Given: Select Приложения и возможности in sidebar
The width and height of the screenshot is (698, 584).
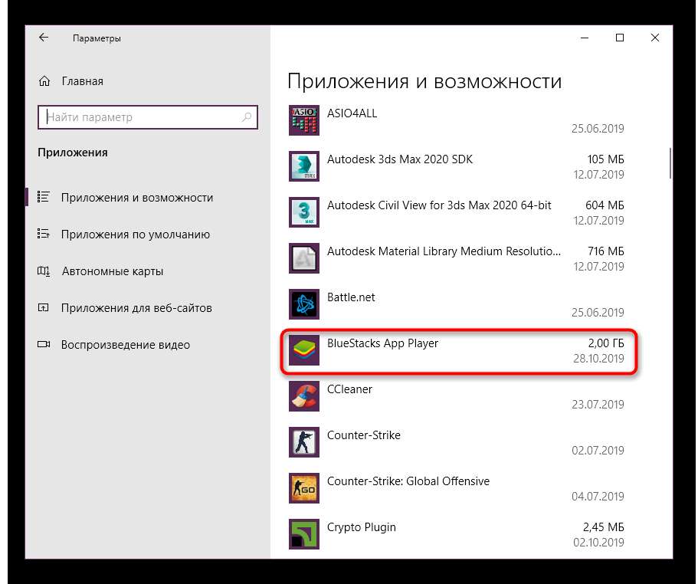Looking at the screenshot, I should click(136, 198).
